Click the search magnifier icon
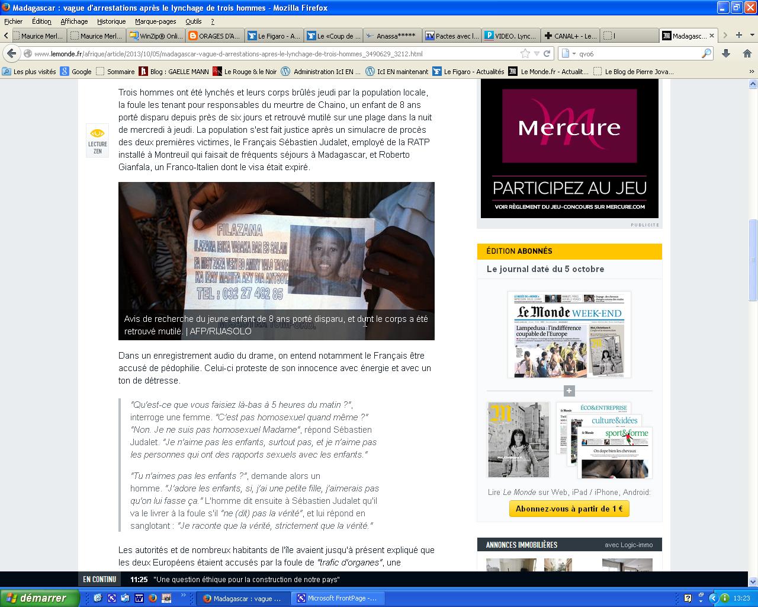This screenshot has height=607, width=758. tap(706, 53)
